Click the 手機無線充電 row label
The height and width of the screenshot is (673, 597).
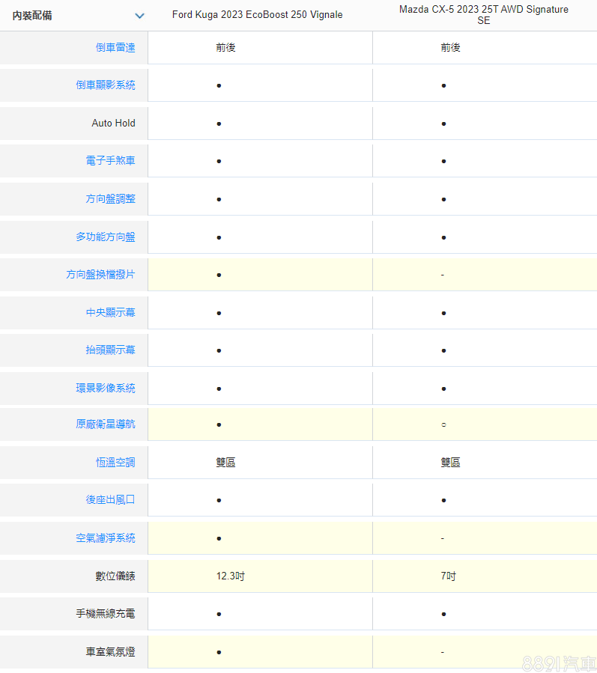[106, 614]
